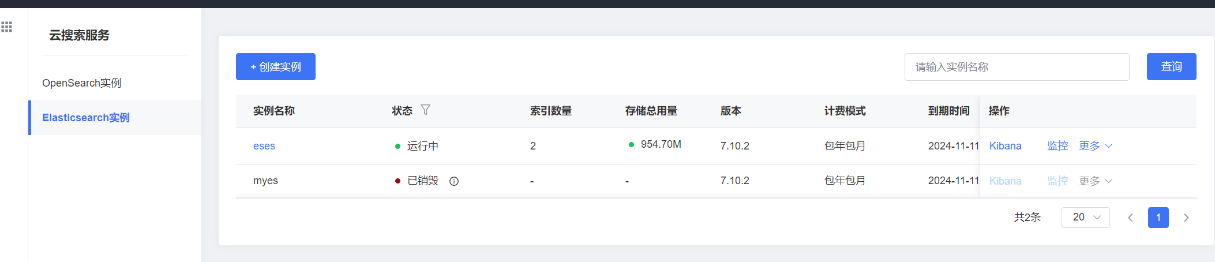Go to previous page arrow
Screen dimensions: 1215x262
pyautogui.click(x=1130, y=218)
